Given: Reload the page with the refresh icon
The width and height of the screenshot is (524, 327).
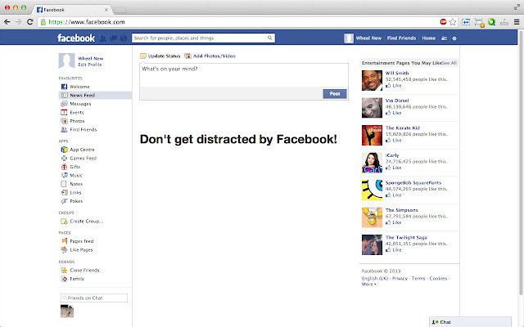Looking at the screenshot, I should 29,22.
